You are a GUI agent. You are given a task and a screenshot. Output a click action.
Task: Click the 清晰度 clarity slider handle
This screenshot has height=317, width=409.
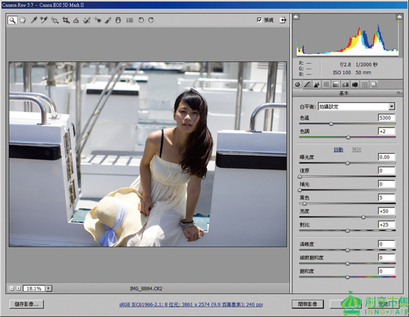(x=348, y=250)
